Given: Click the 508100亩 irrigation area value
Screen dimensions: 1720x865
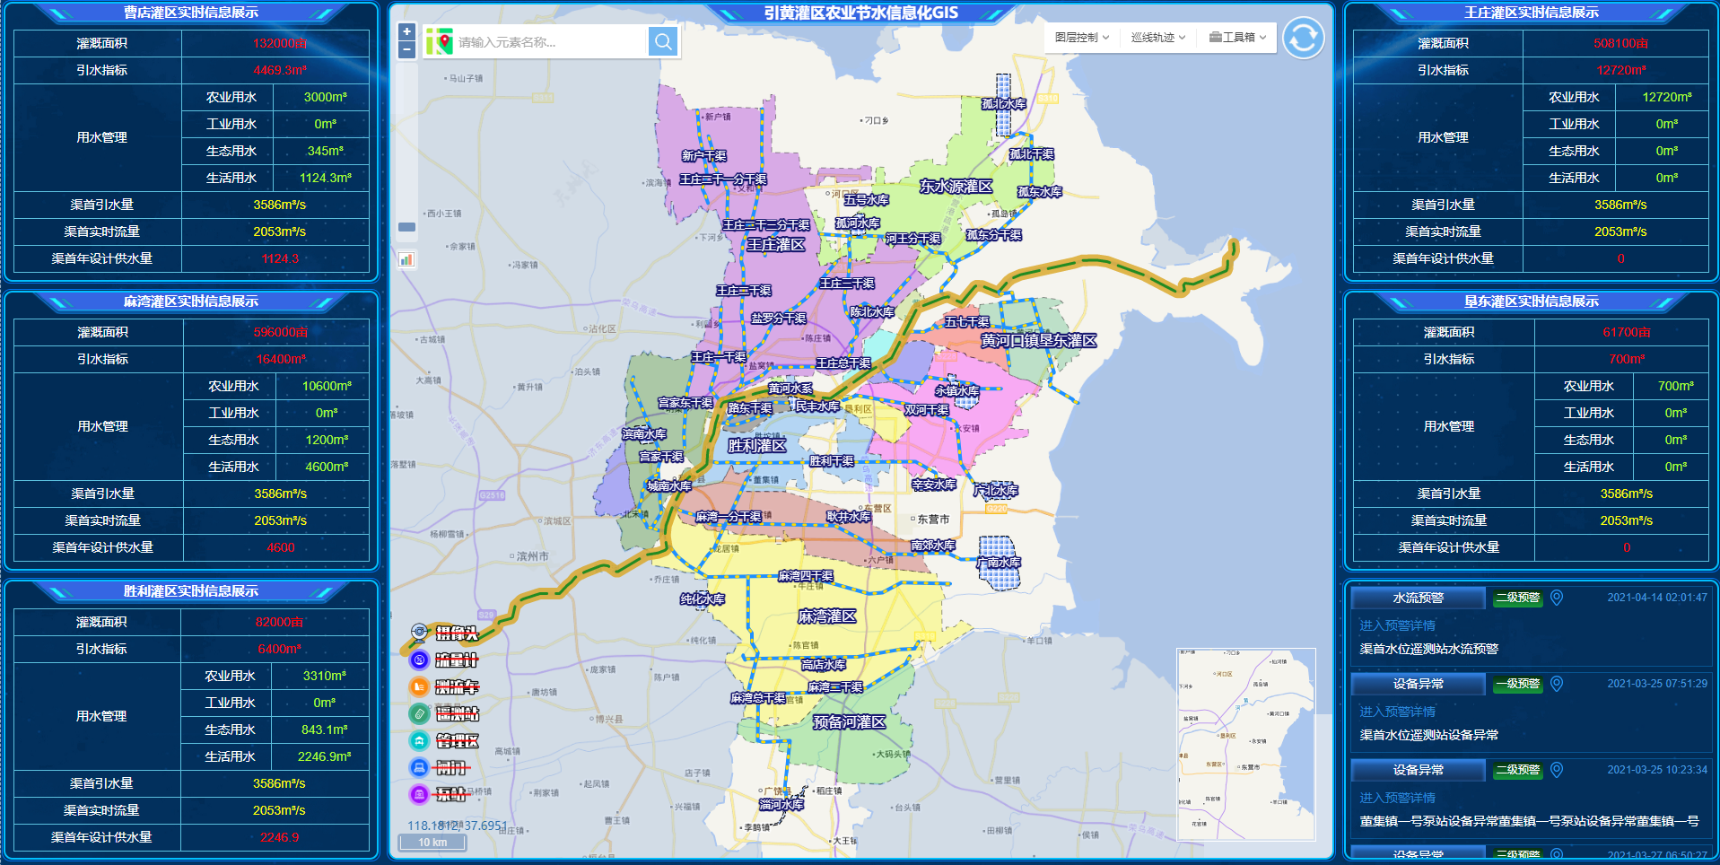Looking at the screenshot, I should (1620, 43).
